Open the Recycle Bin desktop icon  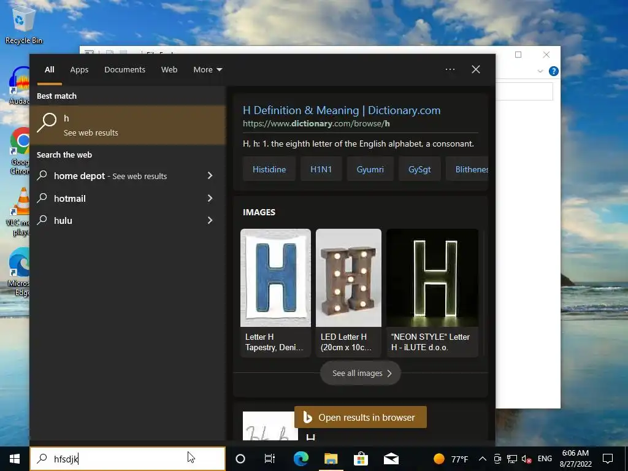23,24
